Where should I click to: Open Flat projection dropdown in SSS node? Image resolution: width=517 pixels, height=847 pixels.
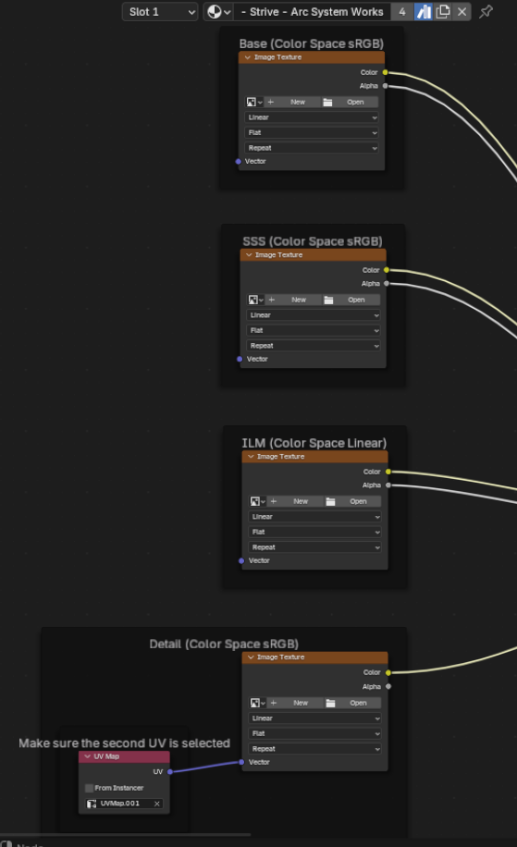(x=314, y=330)
